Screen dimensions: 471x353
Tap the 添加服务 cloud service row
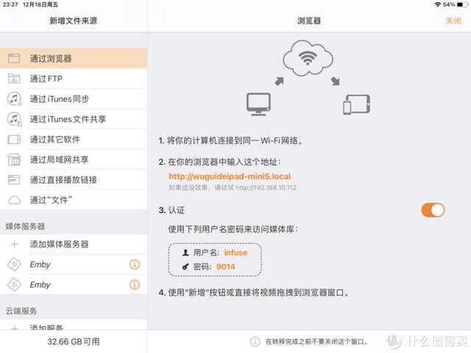pyautogui.click(x=74, y=325)
